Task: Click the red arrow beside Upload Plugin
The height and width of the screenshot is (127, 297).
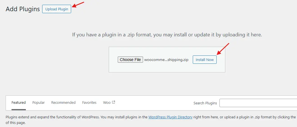Action: (x=78, y=5)
